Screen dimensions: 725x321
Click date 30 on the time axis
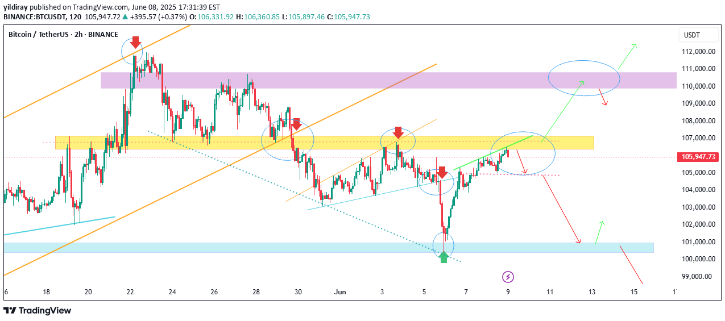coord(299,291)
